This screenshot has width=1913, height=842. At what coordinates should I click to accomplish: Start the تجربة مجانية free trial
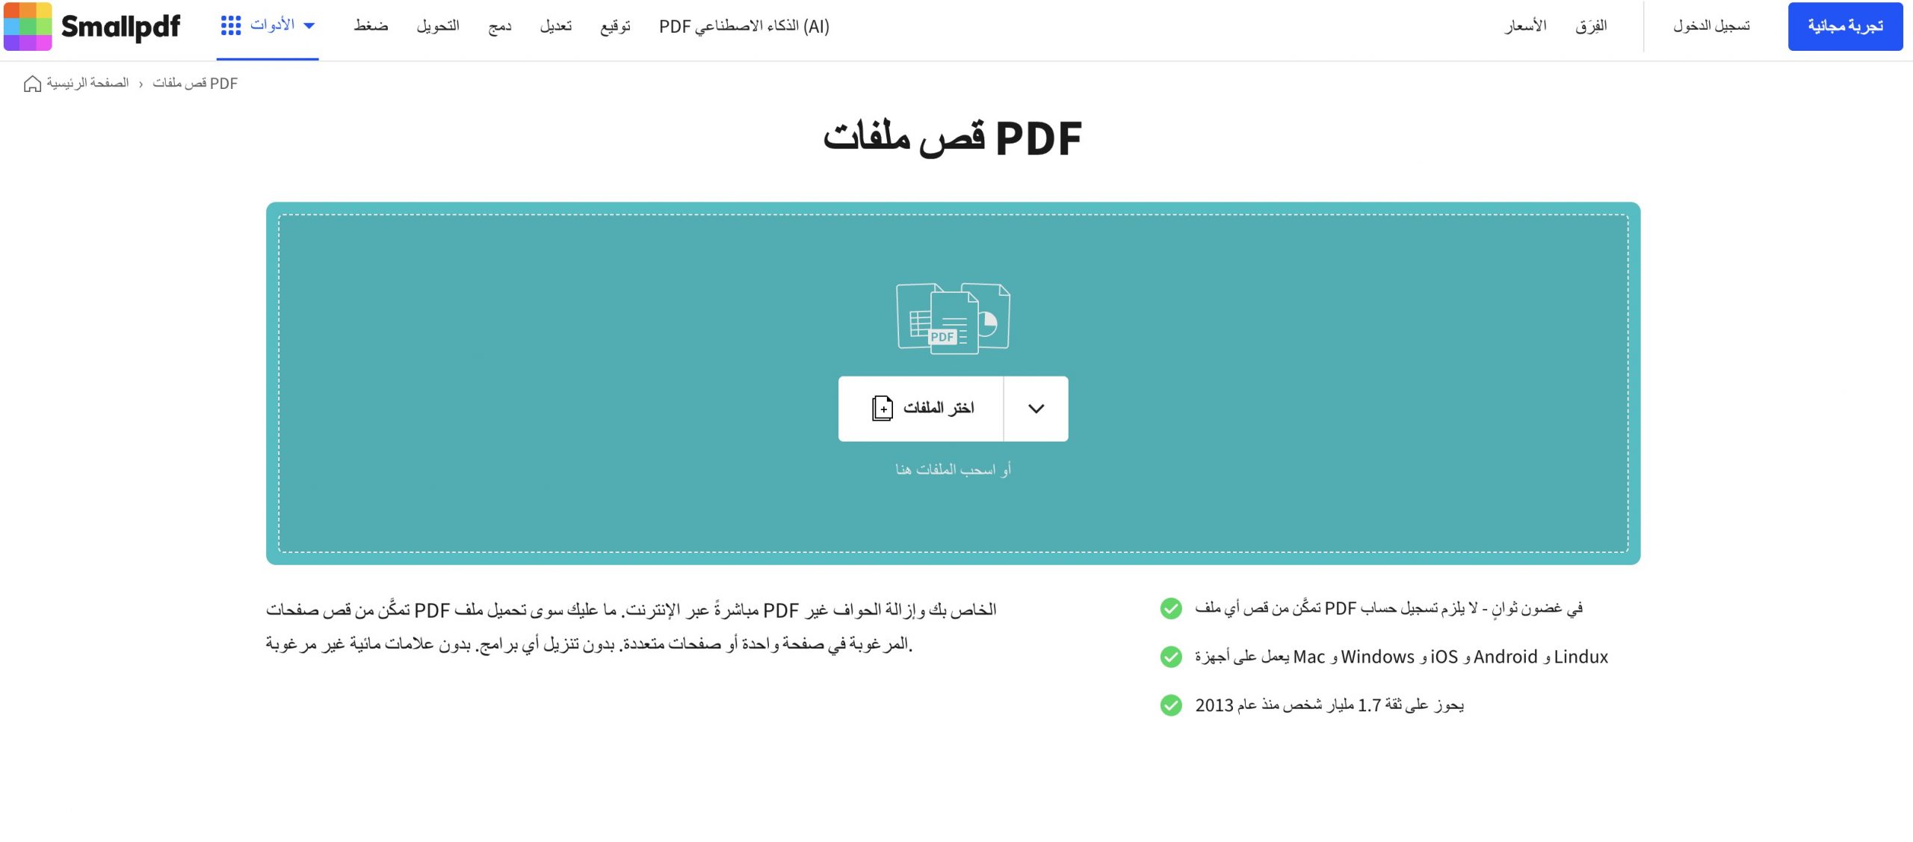[x=1845, y=26]
